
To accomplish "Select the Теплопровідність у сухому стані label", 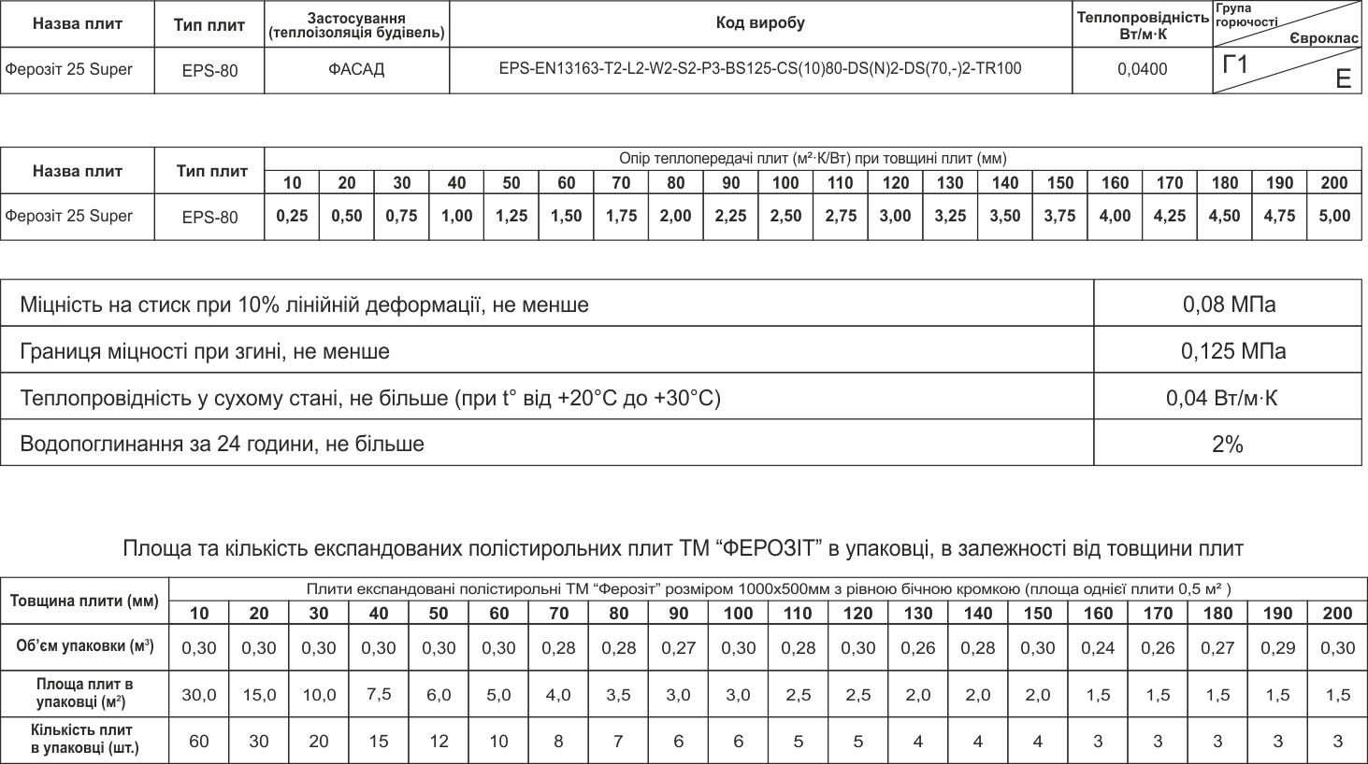I will point(370,399).
